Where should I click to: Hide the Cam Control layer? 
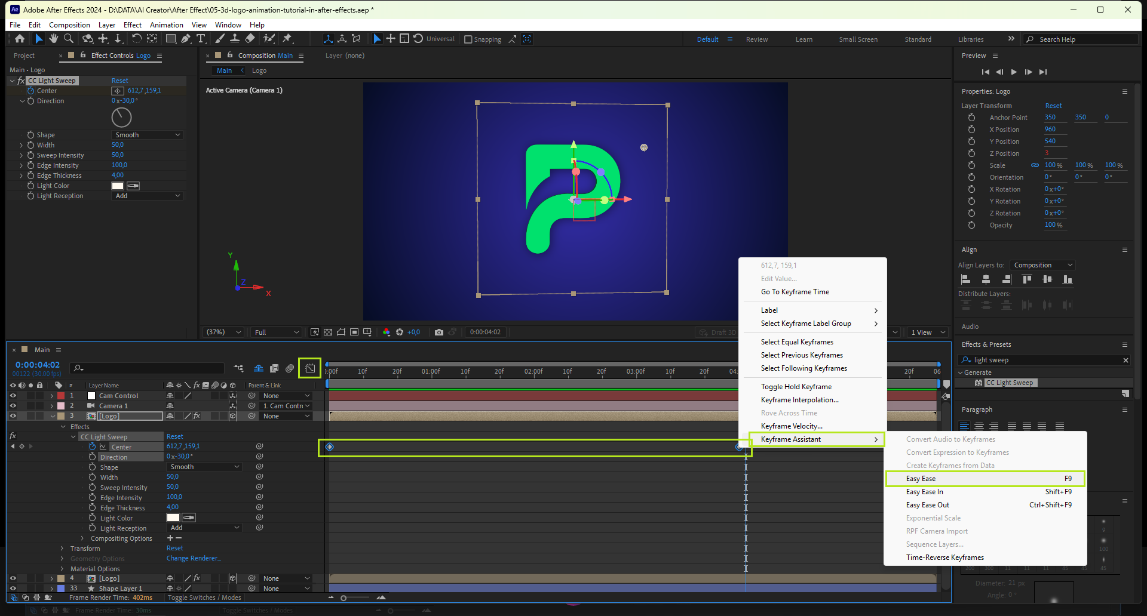pyautogui.click(x=13, y=396)
